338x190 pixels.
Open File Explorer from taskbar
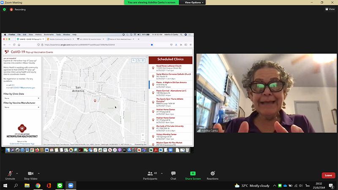click(x=27, y=185)
